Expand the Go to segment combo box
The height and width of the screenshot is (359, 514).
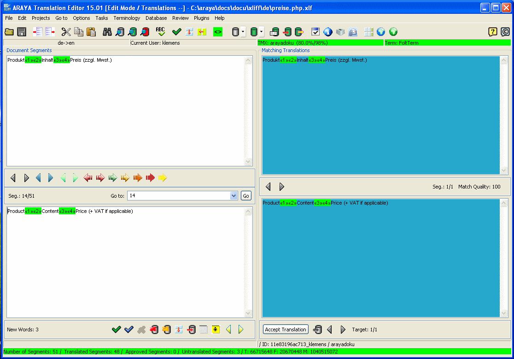[234, 196]
